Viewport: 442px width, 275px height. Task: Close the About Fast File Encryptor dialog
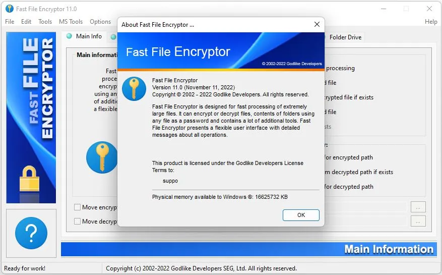(317, 24)
